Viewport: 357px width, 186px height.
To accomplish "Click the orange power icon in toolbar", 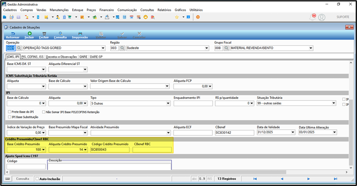I will [x=198, y=17].
